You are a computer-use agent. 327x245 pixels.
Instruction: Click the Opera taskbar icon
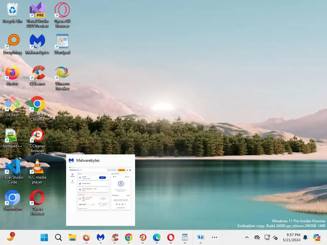[171, 237]
